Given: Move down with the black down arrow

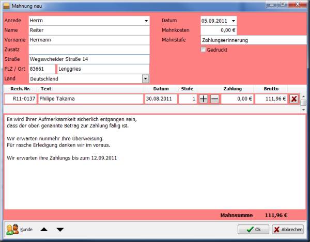Looking at the screenshot, I should point(60,230).
